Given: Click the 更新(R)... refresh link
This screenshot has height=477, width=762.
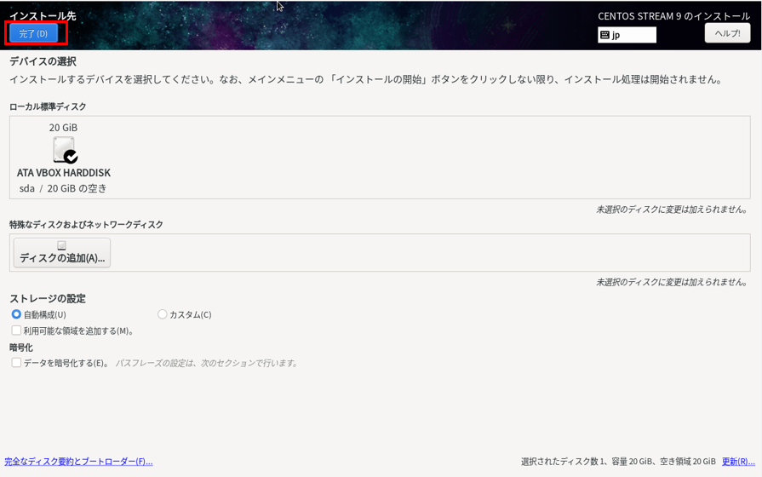Looking at the screenshot, I should pos(738,462).
